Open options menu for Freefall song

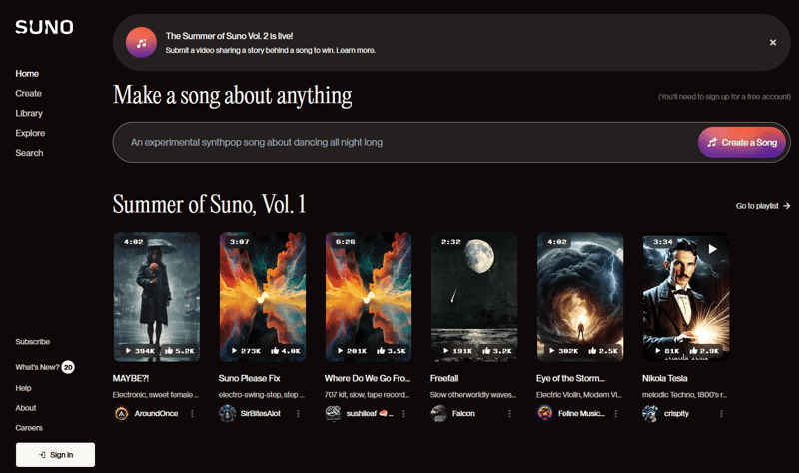510,413
